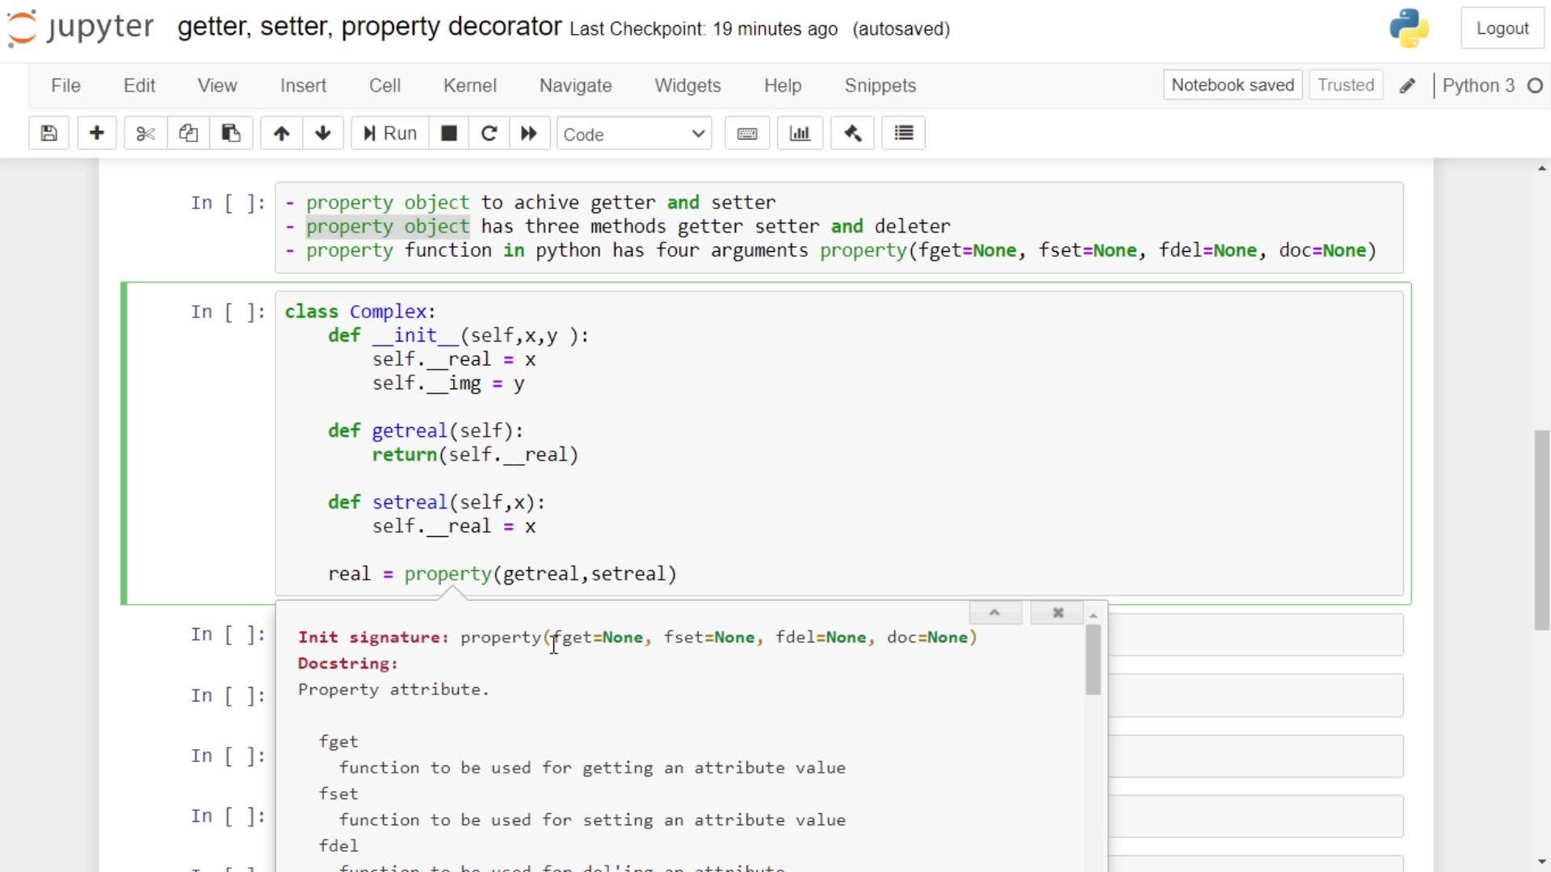This screenshot has width=1551, height=872.
Task: Open the Insert menu
Action: (303, 86)
